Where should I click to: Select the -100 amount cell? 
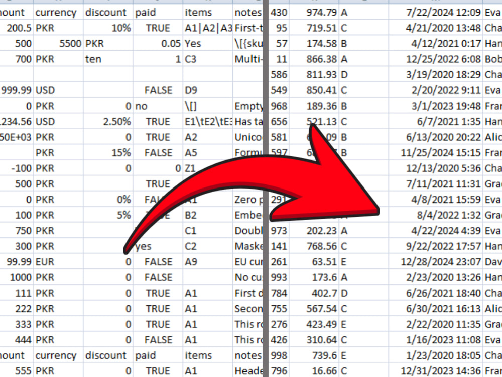[x=17, y=168]
